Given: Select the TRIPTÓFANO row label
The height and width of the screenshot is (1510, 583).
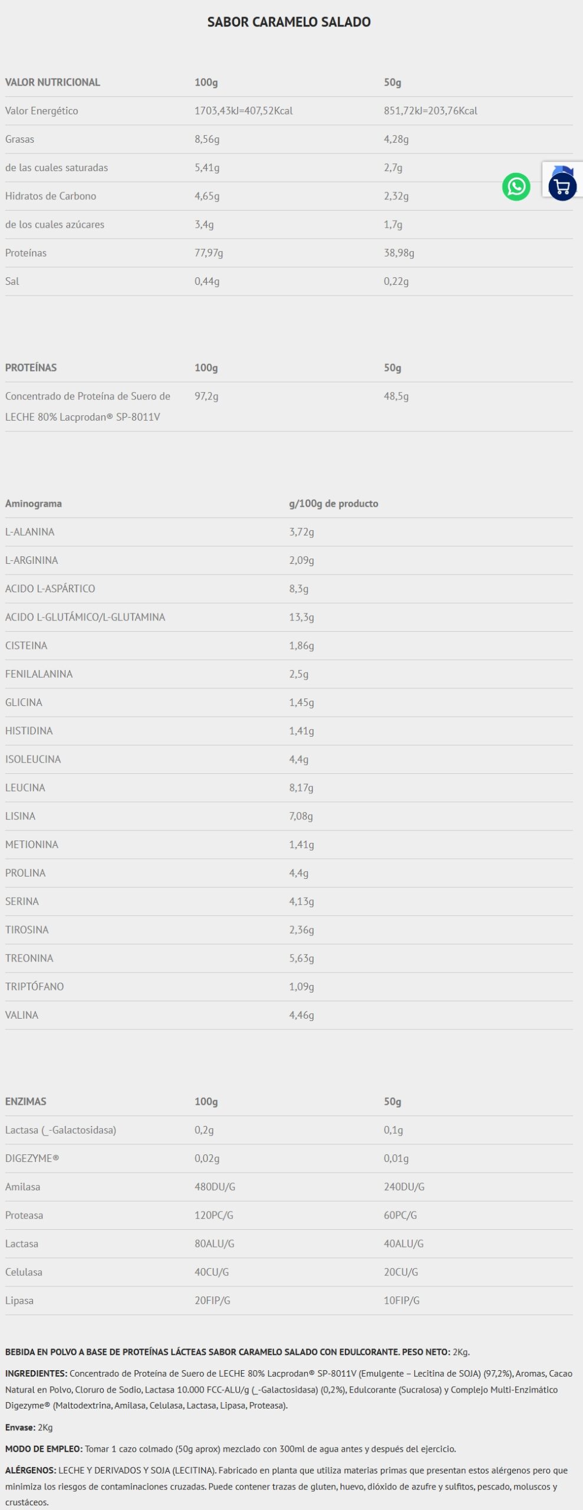Looking at the screenshot, I should click(x=34, y=986).
